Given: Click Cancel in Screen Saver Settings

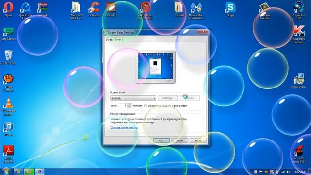Looking at the screenshot, I should 179,140.
